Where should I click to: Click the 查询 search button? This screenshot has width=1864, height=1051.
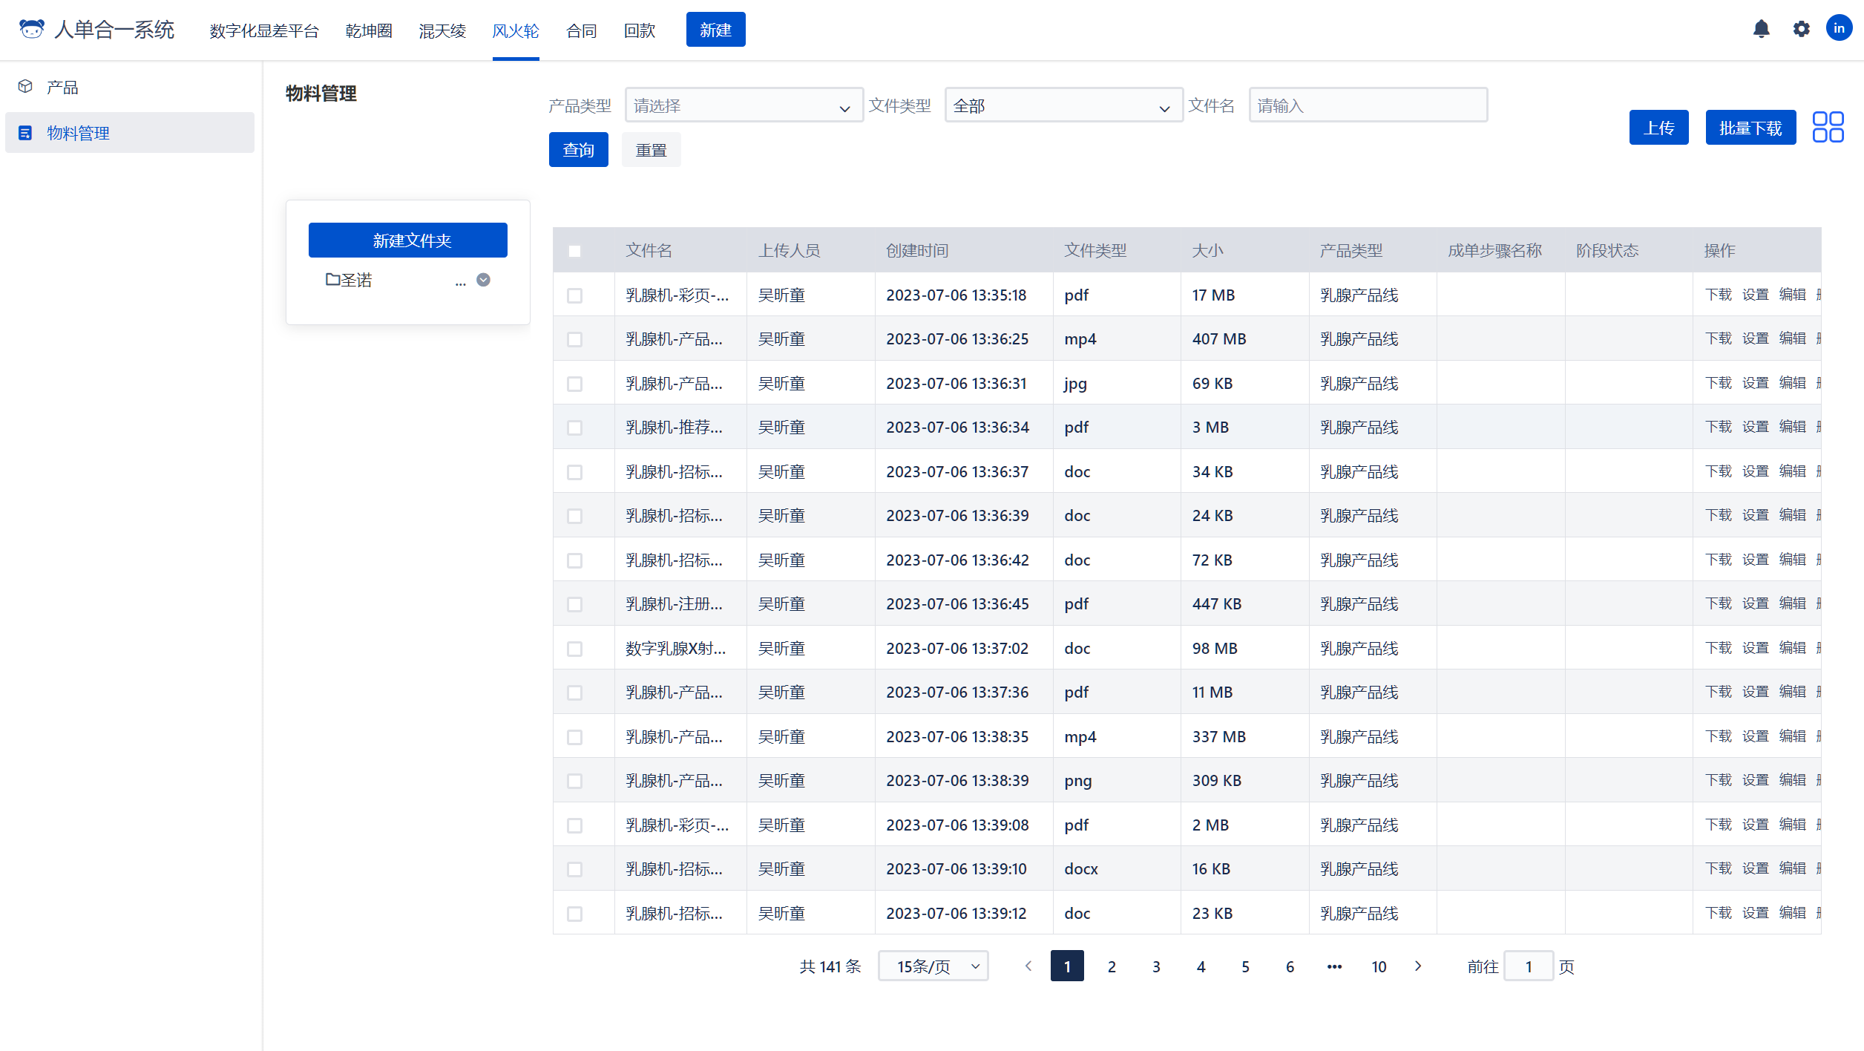(x=578, y=150)
